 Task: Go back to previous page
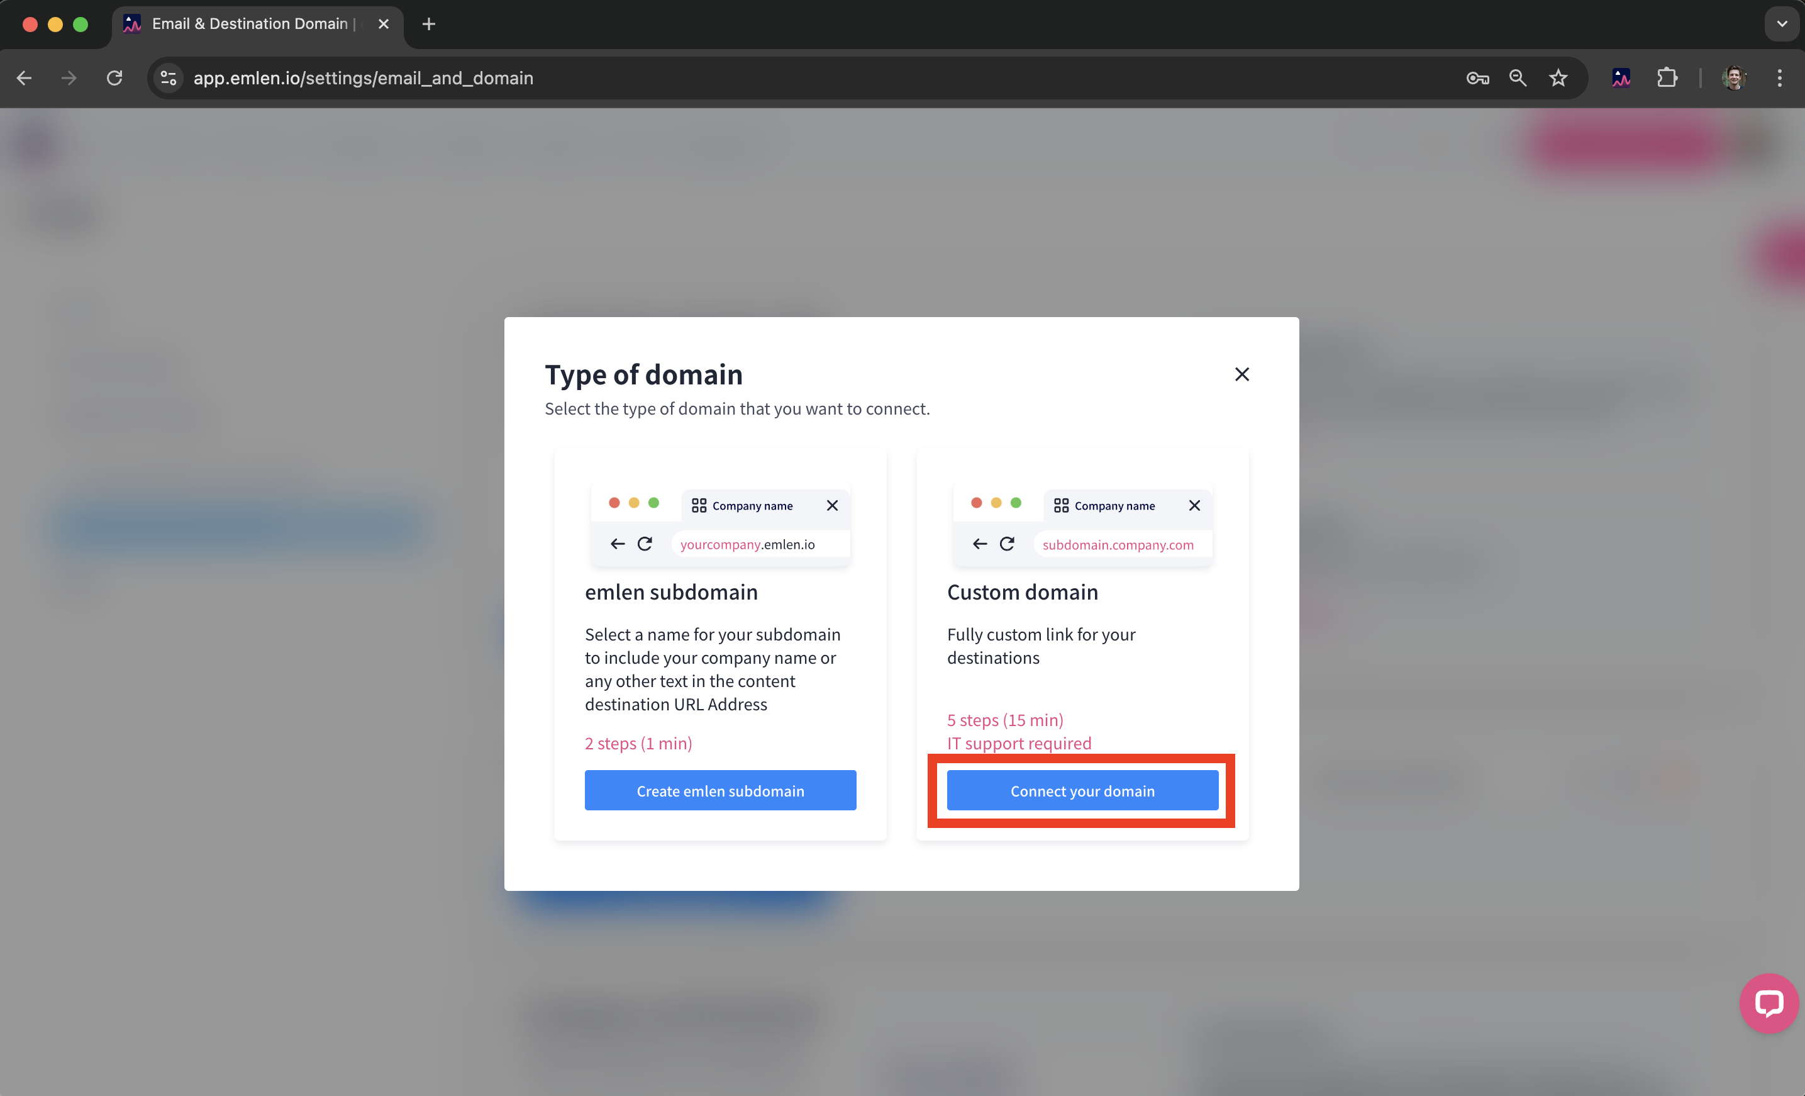24,77
